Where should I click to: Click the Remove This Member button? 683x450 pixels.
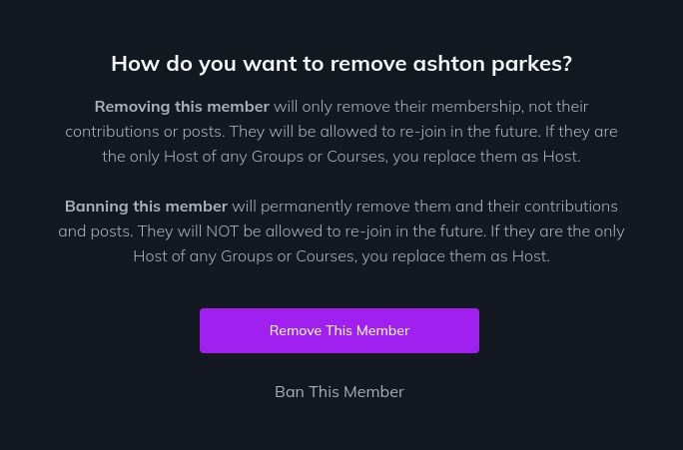340,330
